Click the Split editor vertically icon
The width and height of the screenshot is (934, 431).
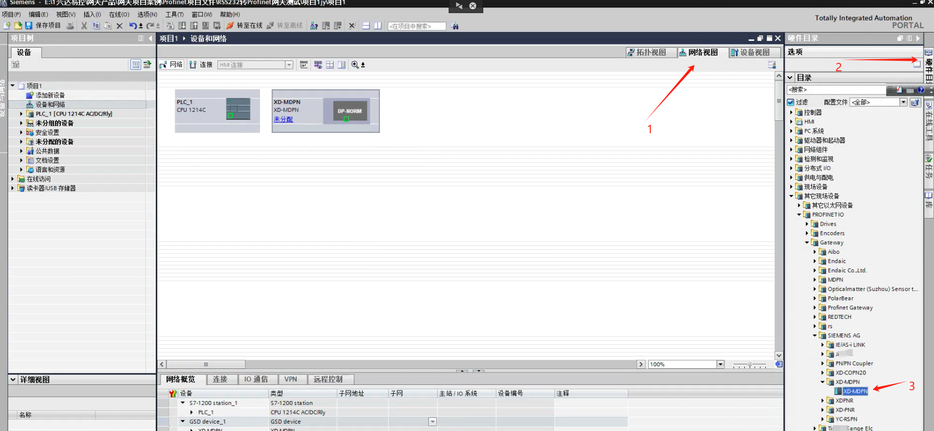pos(377,26)
